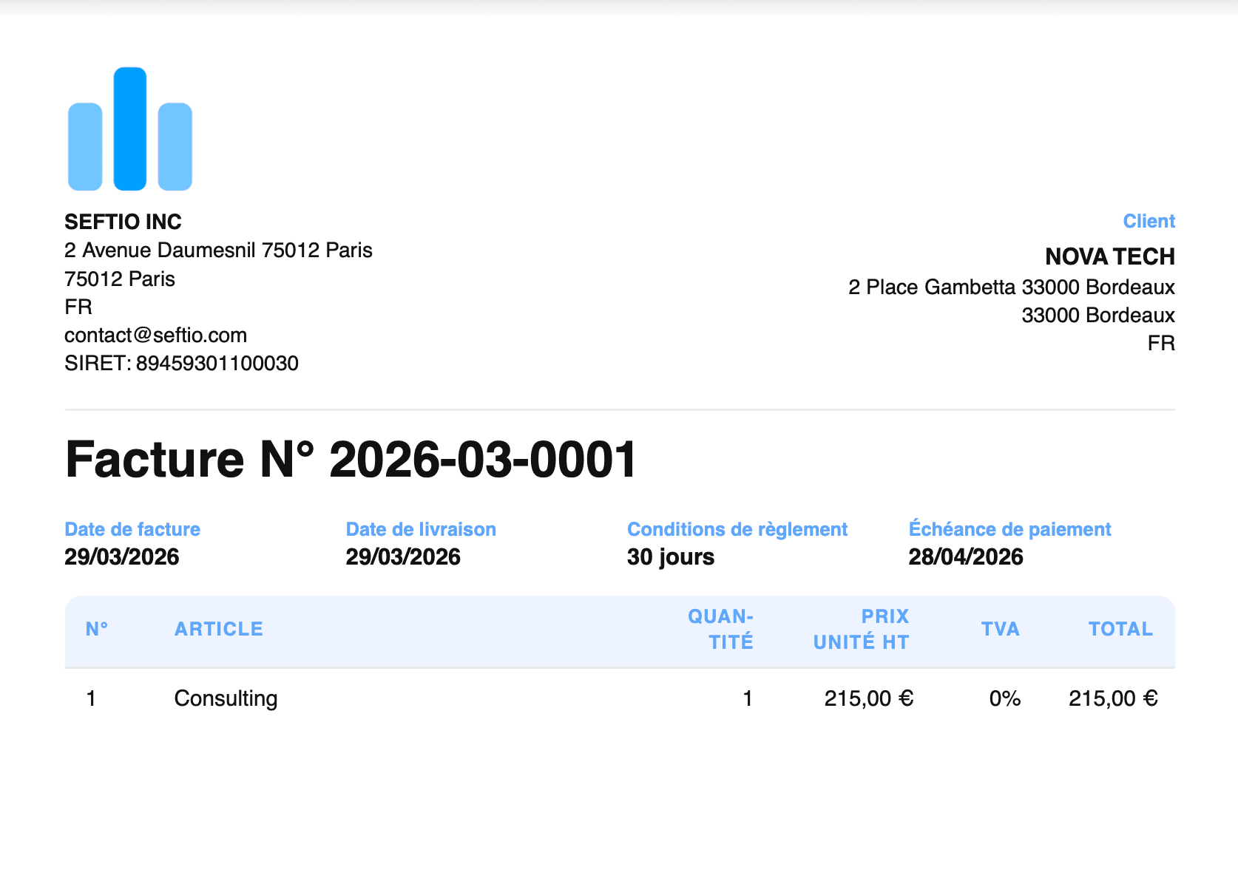
Task: Click the ARTICLE column header
Action: pyautogui.click(x=218, y=629)
